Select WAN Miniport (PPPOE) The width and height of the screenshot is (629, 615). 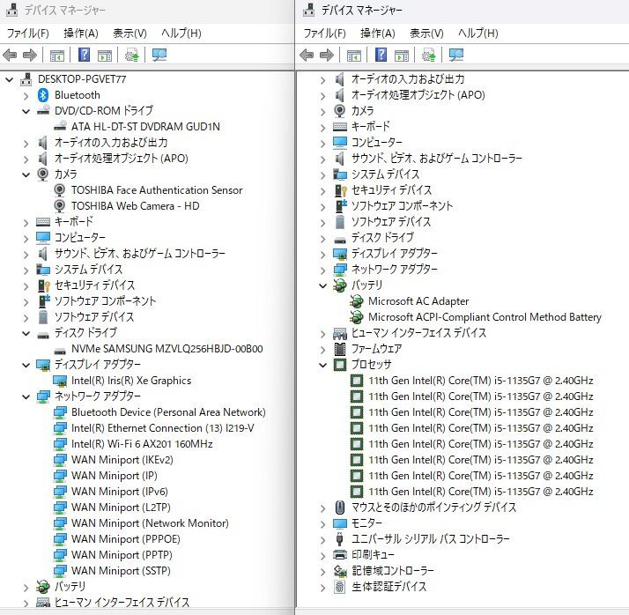pyautogui.click(x=126, y=539)
